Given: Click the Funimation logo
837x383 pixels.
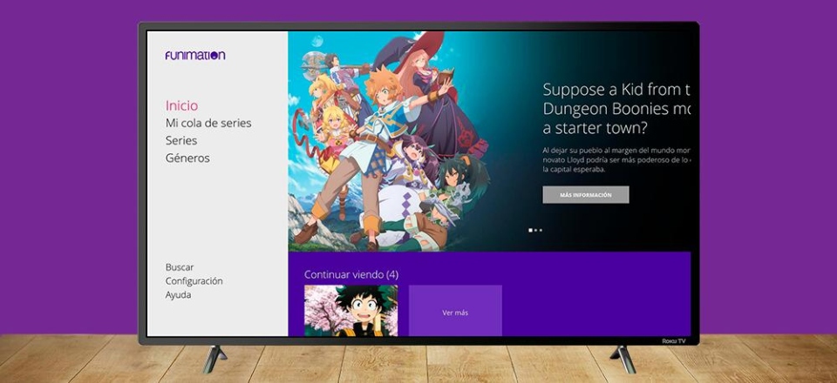Looking at the screenshot, I should click(x=195, y=55).
